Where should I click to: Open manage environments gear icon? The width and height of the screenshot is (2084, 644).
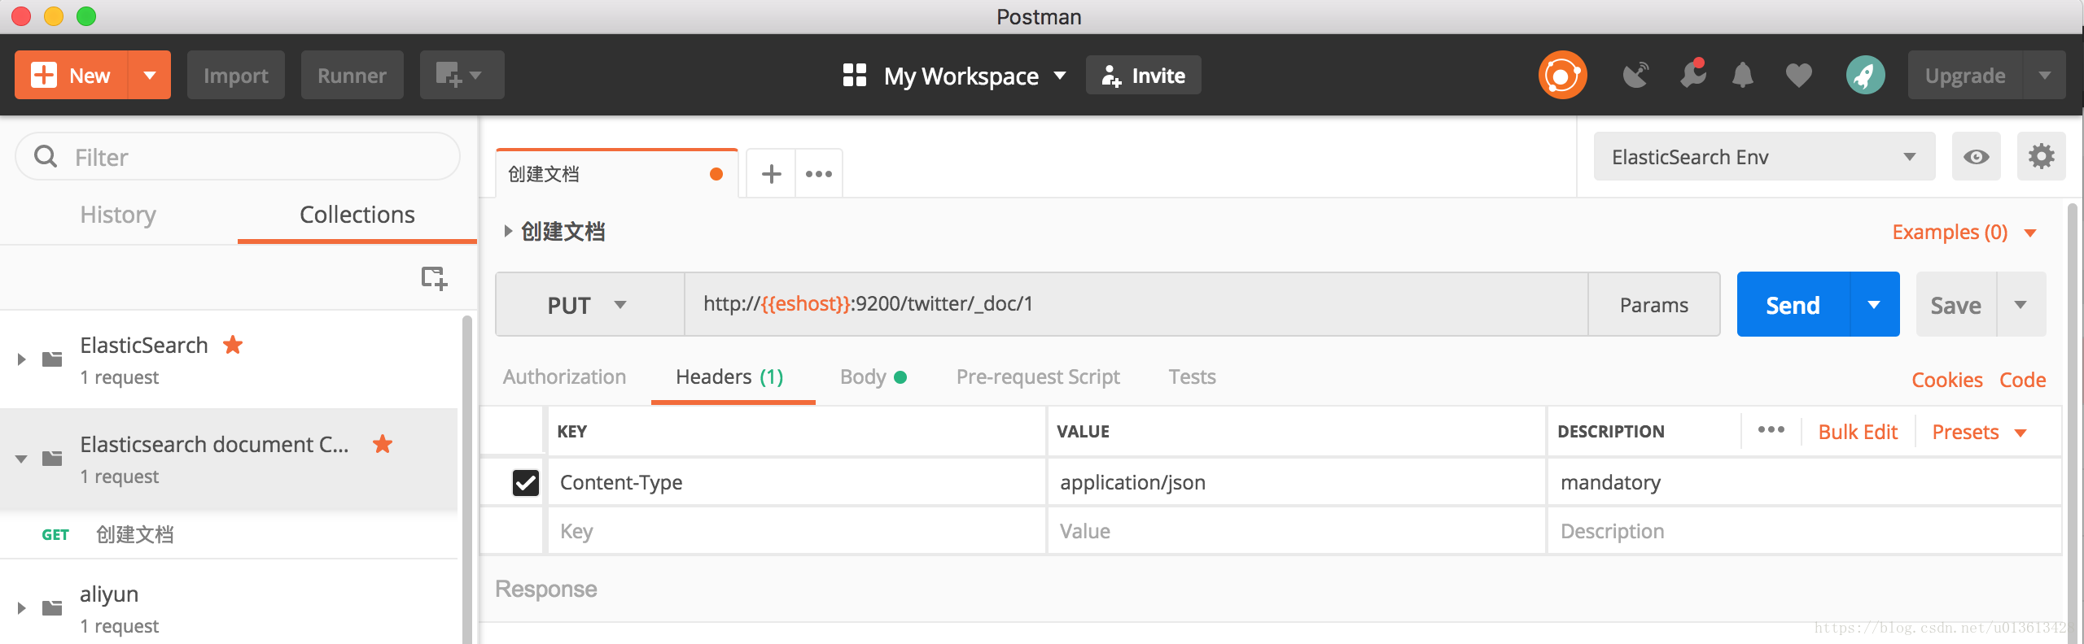point(2041,156)
